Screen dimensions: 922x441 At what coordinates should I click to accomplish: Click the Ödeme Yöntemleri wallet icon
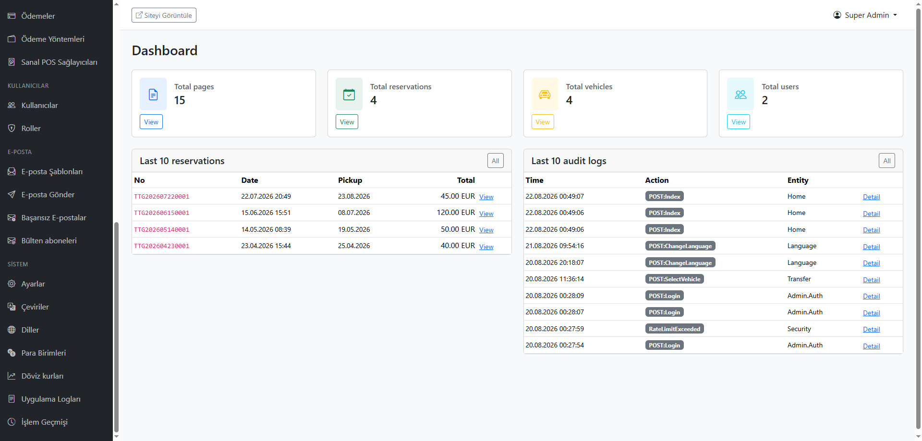pyautogui.click(x=12, y=39)
